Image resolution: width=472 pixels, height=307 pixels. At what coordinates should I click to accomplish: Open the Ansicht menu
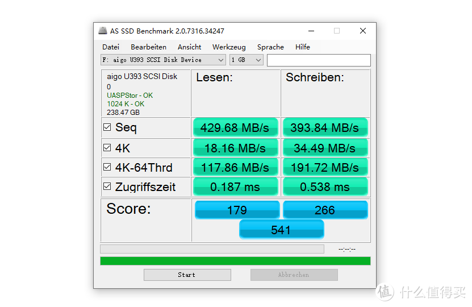pyautogui.click(x=189, y=47)
